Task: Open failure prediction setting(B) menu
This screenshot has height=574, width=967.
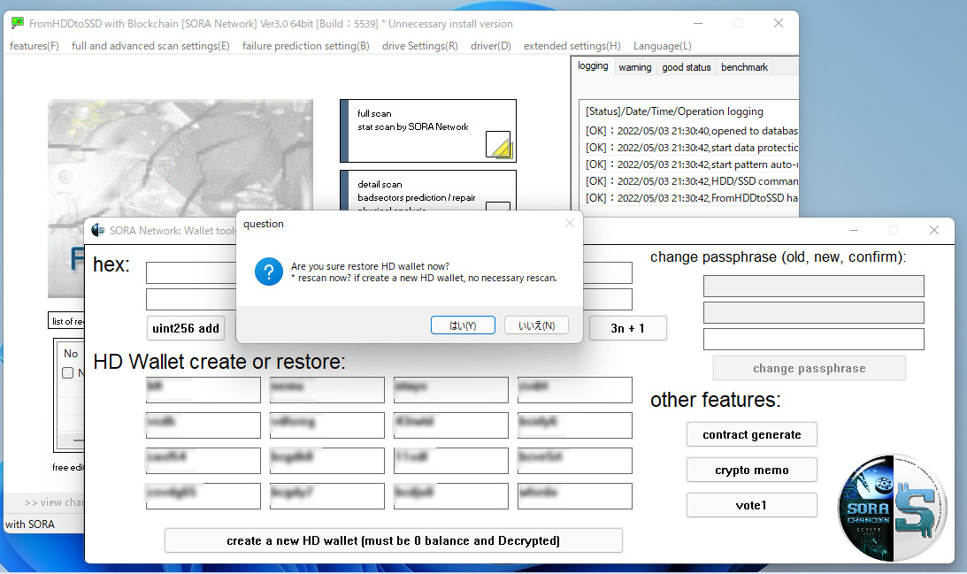Action: (306, 46)
